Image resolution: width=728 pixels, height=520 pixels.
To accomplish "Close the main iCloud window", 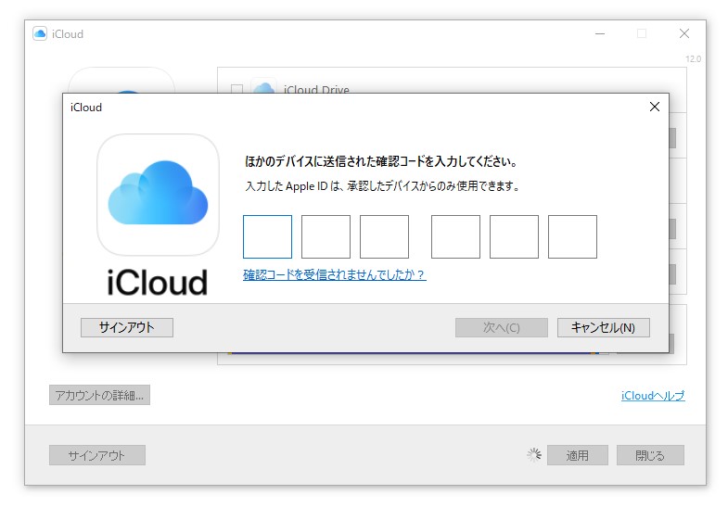I will click(683, 33).
